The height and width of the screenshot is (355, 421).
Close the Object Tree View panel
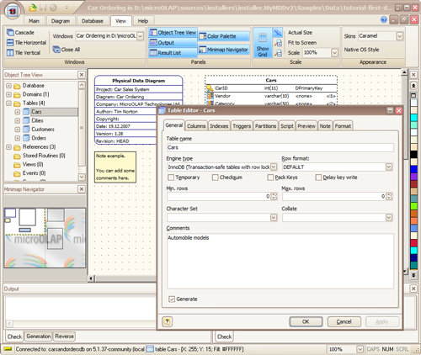tap(82, 75)
